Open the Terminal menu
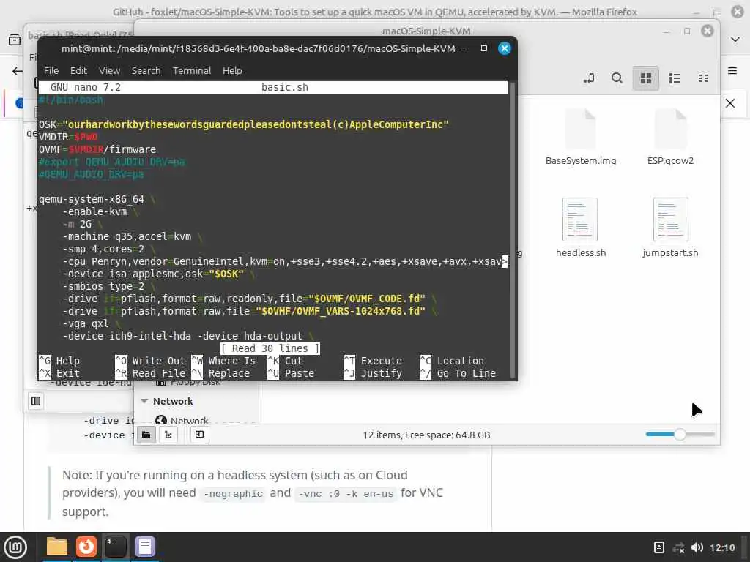The height and width of the screenshot is (562, 750). 192,71
